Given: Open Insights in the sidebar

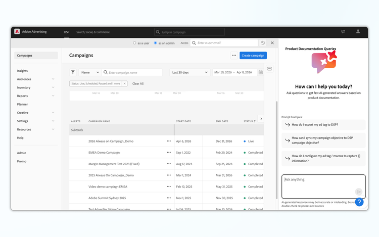Looking at the screenshot, I should coord(22,71).
